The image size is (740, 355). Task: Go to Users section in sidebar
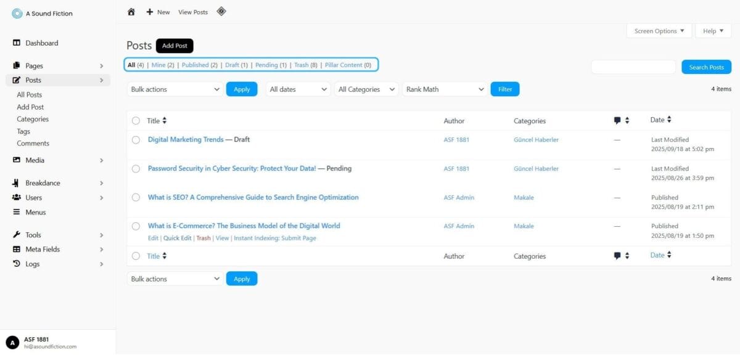tap(33, 198)
